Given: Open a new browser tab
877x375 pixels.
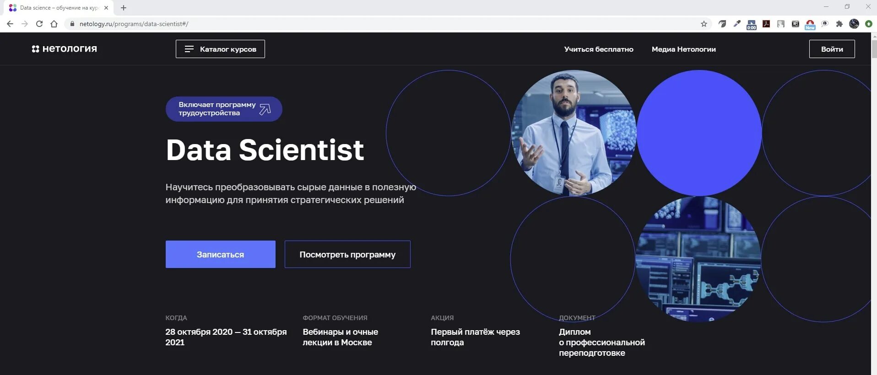Looking at the screenshot, I should [x=124, y=8].
